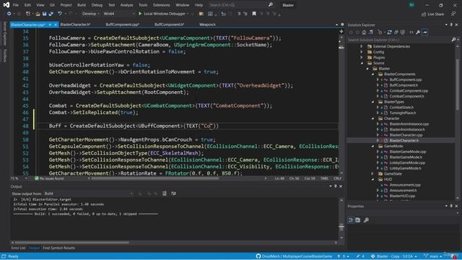Auto-hide pin the Output panel
The width and height of the screenshot is (462, 260).
[x=336, y=186]
